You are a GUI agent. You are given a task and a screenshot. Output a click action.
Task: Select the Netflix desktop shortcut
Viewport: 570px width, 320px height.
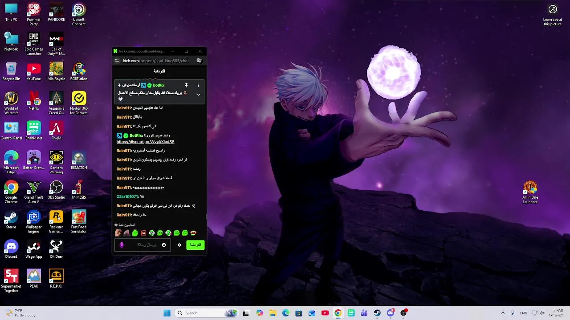[x=33, y=101]
